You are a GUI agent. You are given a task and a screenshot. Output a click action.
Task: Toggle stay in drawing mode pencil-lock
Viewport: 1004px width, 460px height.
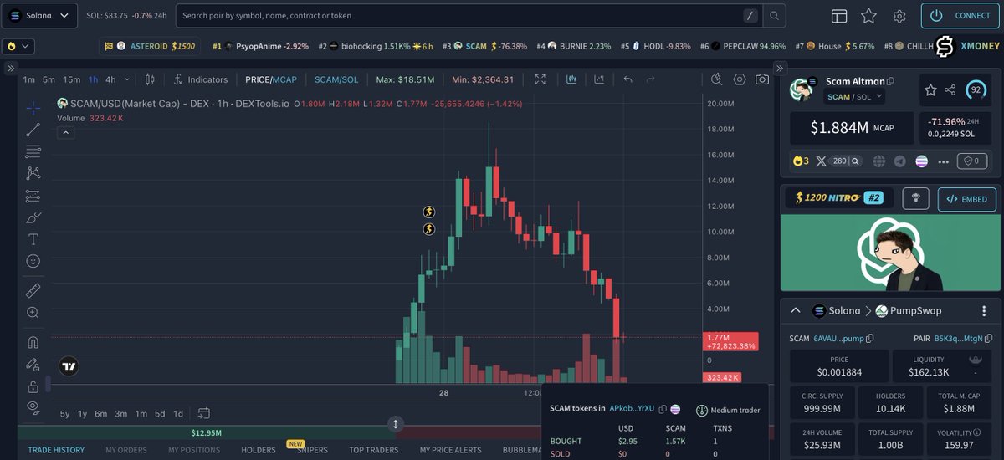33,364
